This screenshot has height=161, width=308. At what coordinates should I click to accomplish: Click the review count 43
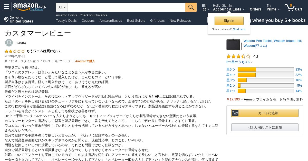pyautogui.click(x=256, y=56)
